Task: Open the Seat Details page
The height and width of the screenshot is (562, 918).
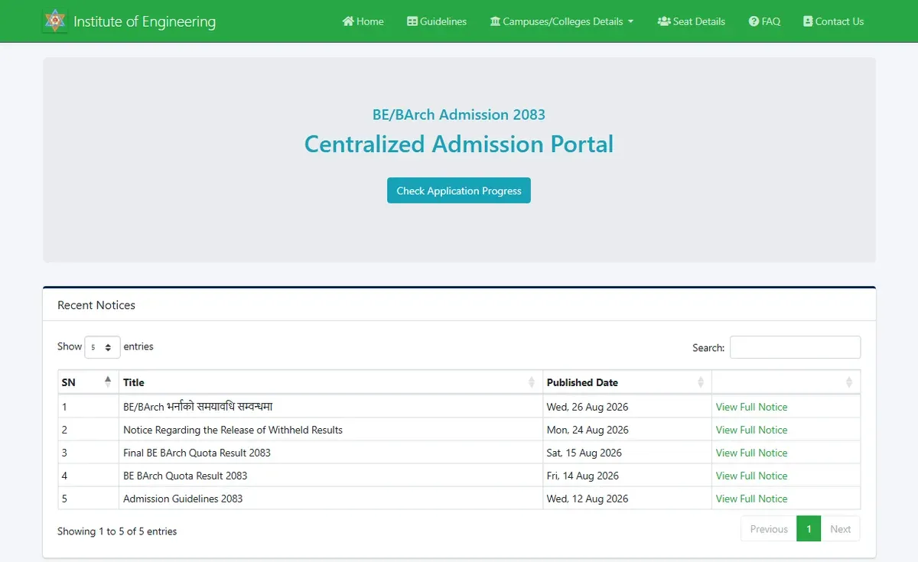Action: (x=692, y=21)
